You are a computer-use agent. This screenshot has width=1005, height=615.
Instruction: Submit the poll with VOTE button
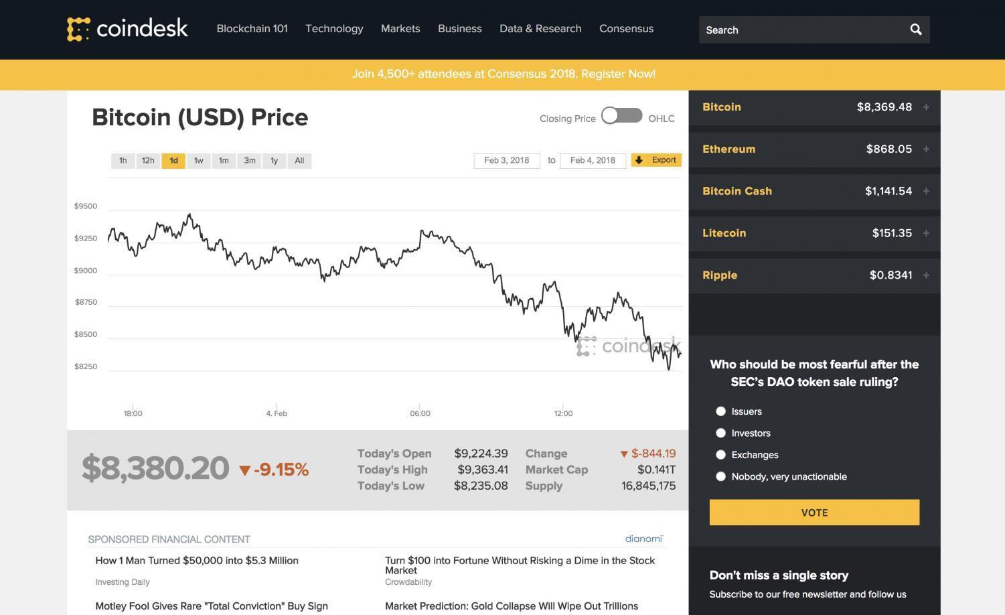pos(814,512)
